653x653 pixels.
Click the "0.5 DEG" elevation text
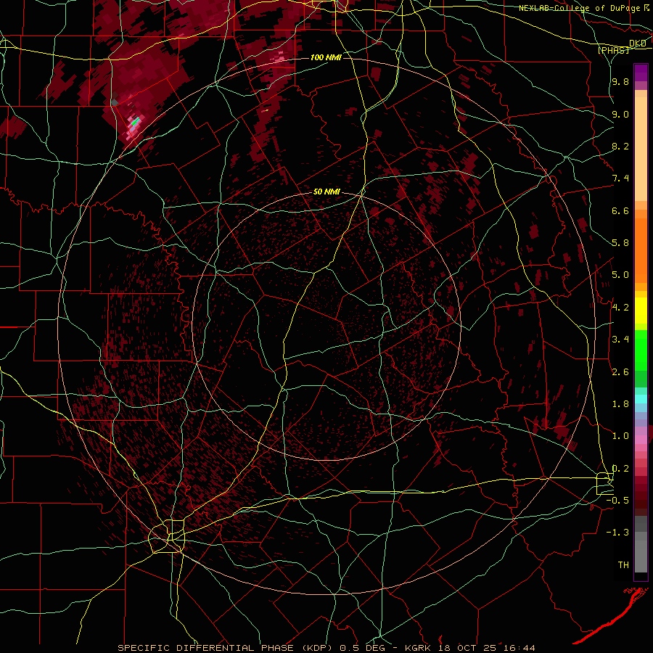(361, 648)
